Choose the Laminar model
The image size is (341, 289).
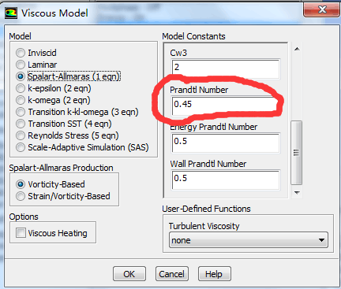(x=21, y=65)
